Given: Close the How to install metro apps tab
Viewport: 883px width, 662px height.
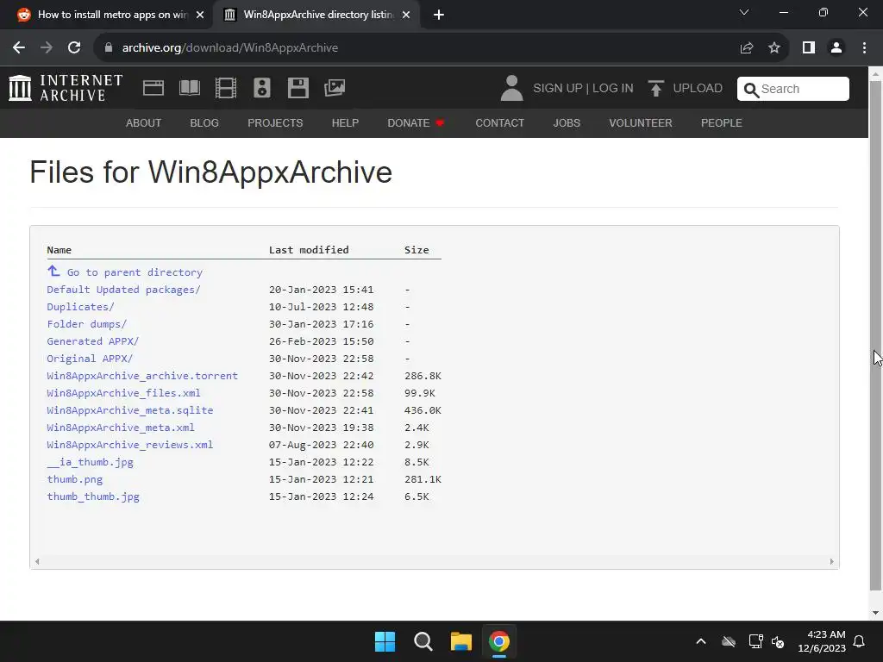Looking at the screenshot, I should (x=200, y=16).
